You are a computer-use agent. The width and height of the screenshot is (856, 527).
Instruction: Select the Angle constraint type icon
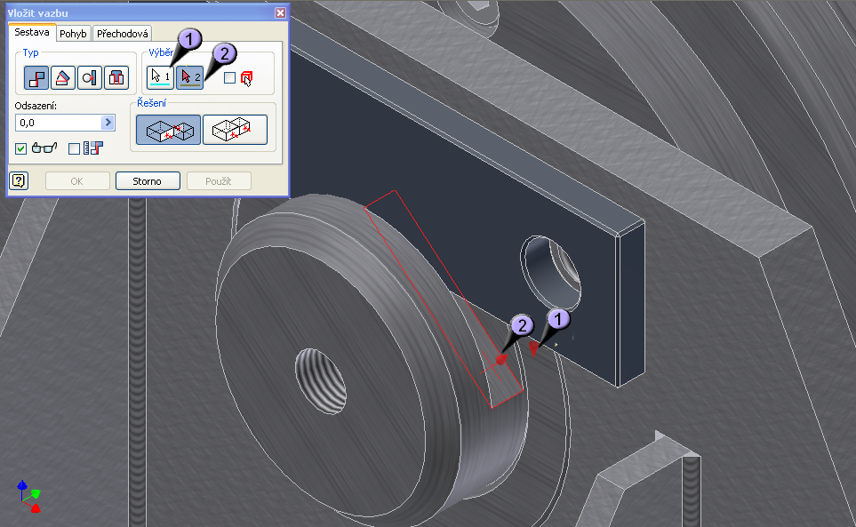click(x=62, y=78)
